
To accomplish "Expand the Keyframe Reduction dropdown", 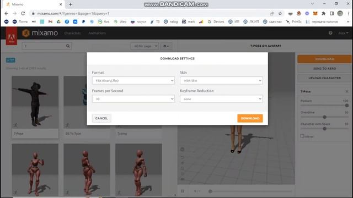I will [221, 99].
